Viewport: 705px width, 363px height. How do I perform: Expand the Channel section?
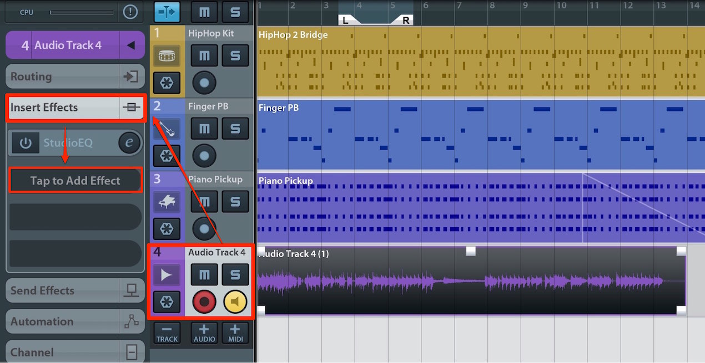[x=75, y=352]
